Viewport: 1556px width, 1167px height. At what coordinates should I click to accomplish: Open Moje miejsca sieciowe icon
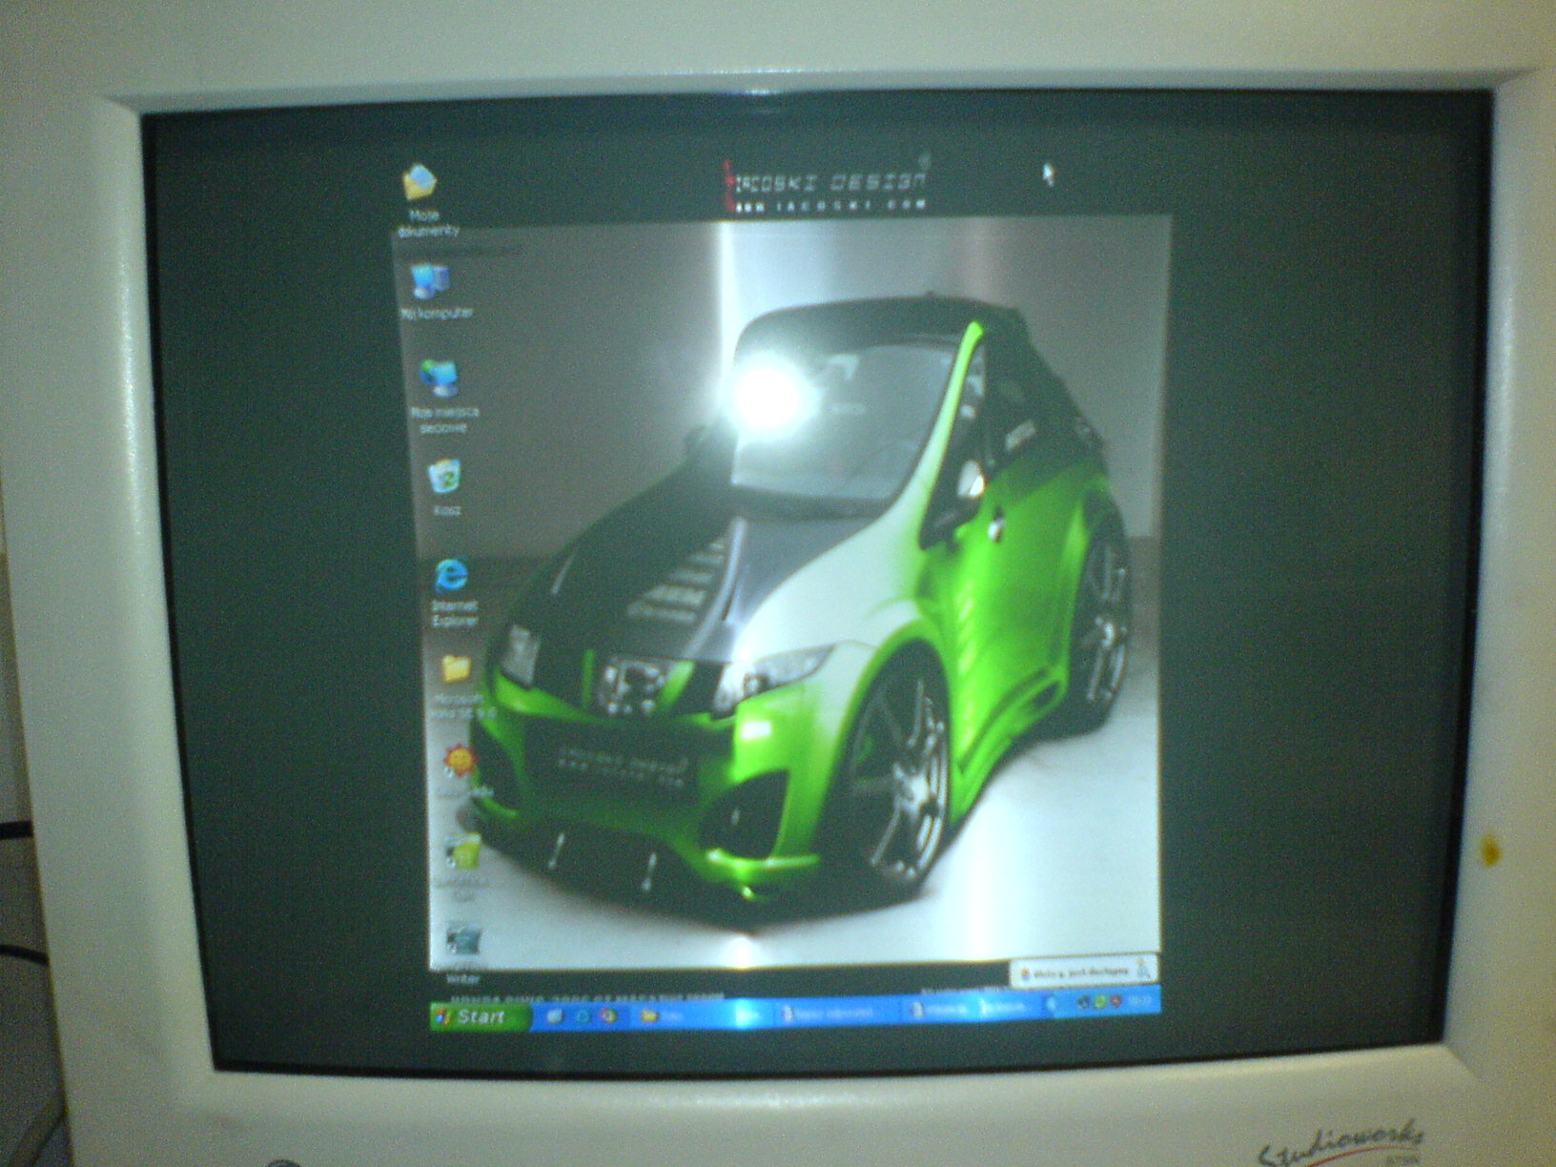tap(444, 395)
